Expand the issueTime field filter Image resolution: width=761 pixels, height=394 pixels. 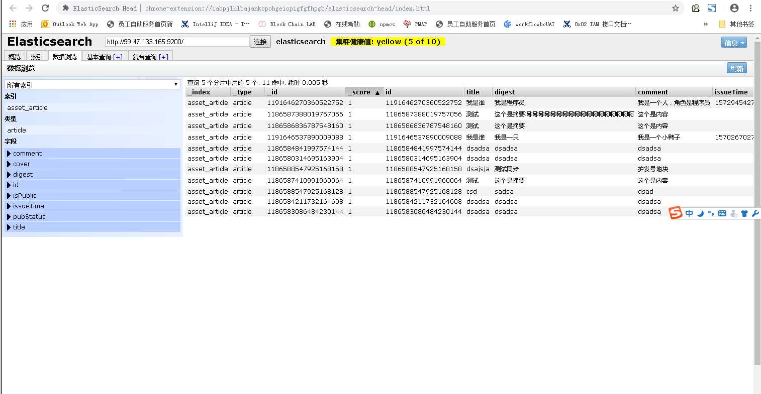(x=92, y=206)
